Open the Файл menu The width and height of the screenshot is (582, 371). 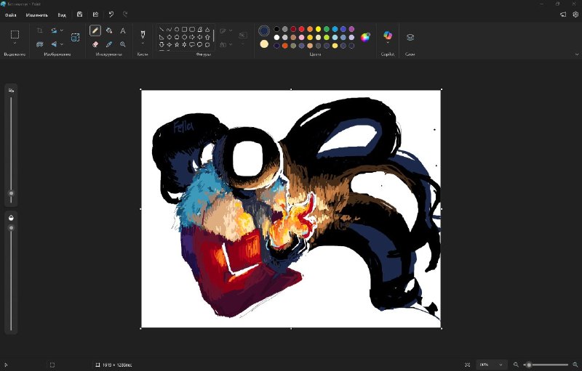(10, 15)
